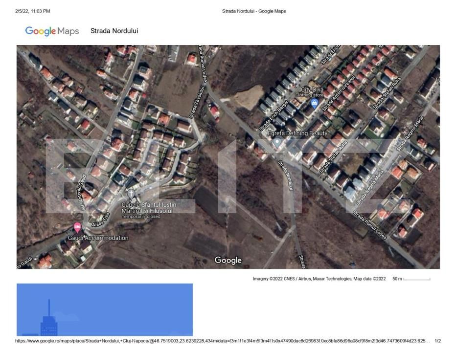This screenshot has height=352, width=456.
Task: Click the Strada Zavoiului street label
Action: pyautogui.click(x=196, y=102)
